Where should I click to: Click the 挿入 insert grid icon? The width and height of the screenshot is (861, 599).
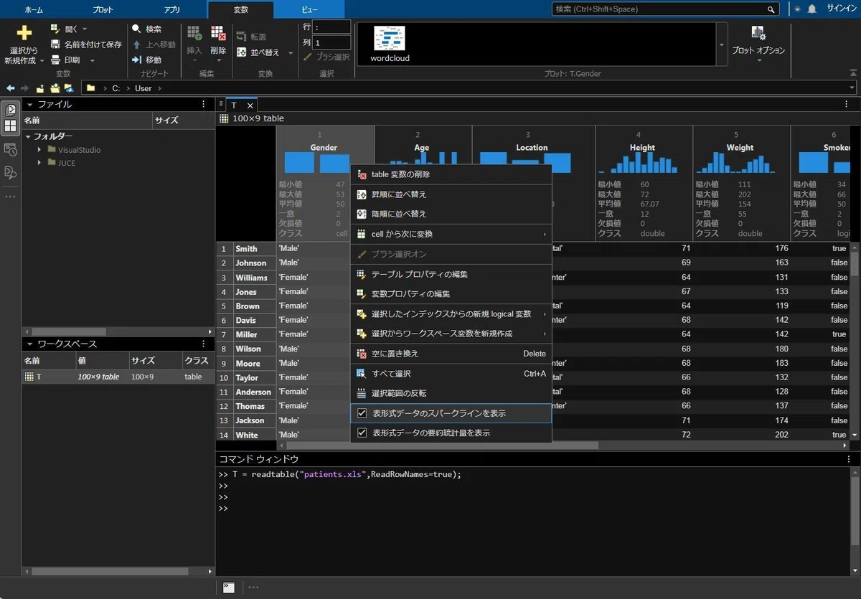coord(194,33)
